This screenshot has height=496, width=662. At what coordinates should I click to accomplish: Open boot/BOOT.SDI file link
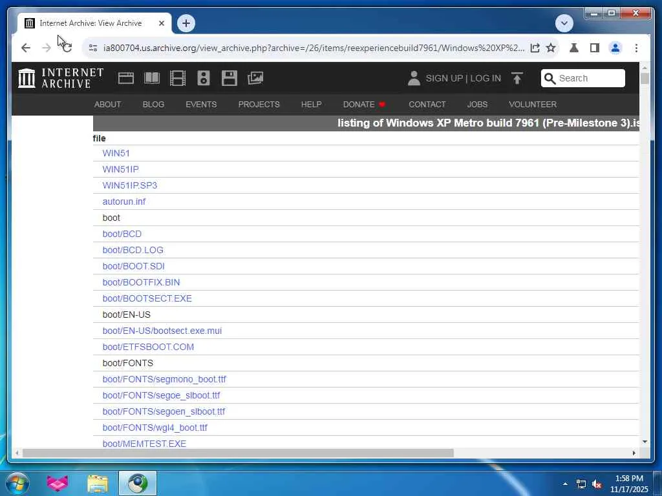(x=133, y=266)
